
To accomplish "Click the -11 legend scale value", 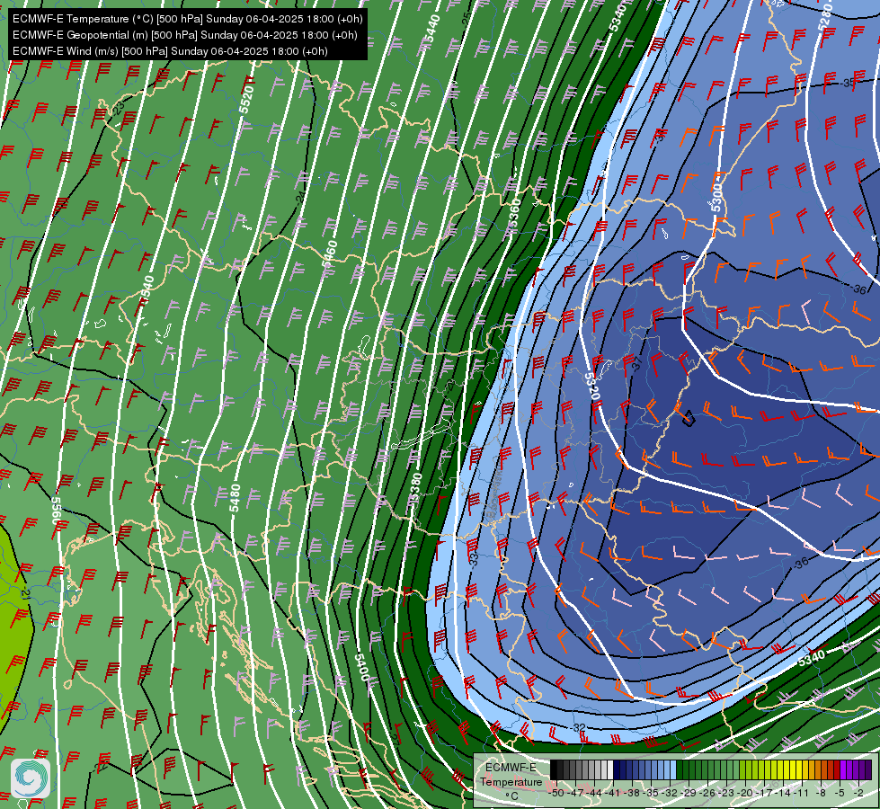I will point(801,794).
